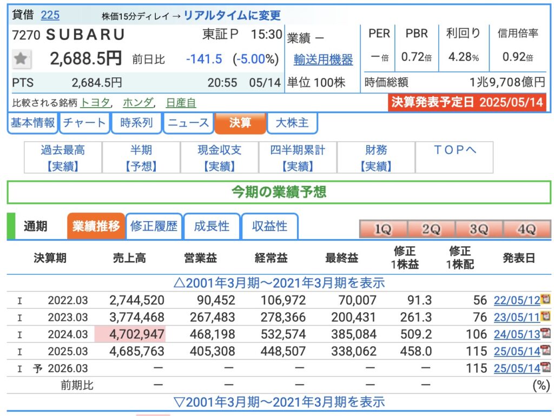Click the 4Q quarter button
The height and width of the screenshot is (416, 554).
pyautogui.click(x=527, y=229)
